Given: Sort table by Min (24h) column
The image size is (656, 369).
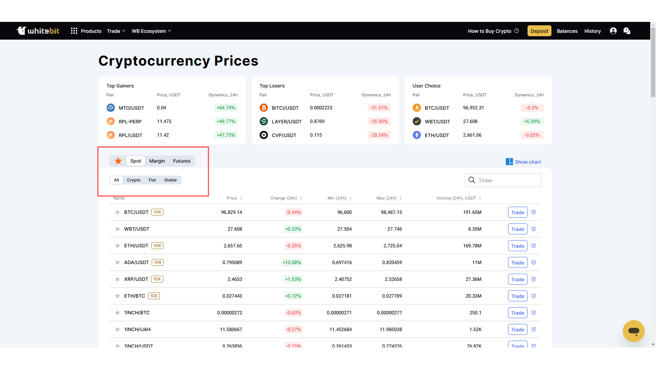Looking at the screenshot, I should [340, 198].
